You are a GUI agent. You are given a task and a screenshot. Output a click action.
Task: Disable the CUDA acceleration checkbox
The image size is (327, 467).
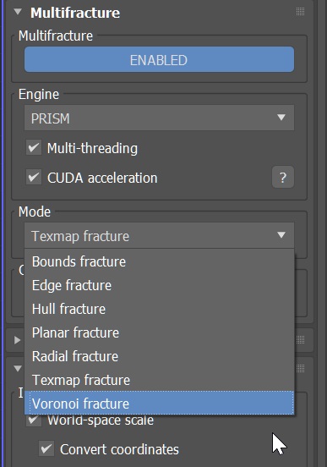34,177
